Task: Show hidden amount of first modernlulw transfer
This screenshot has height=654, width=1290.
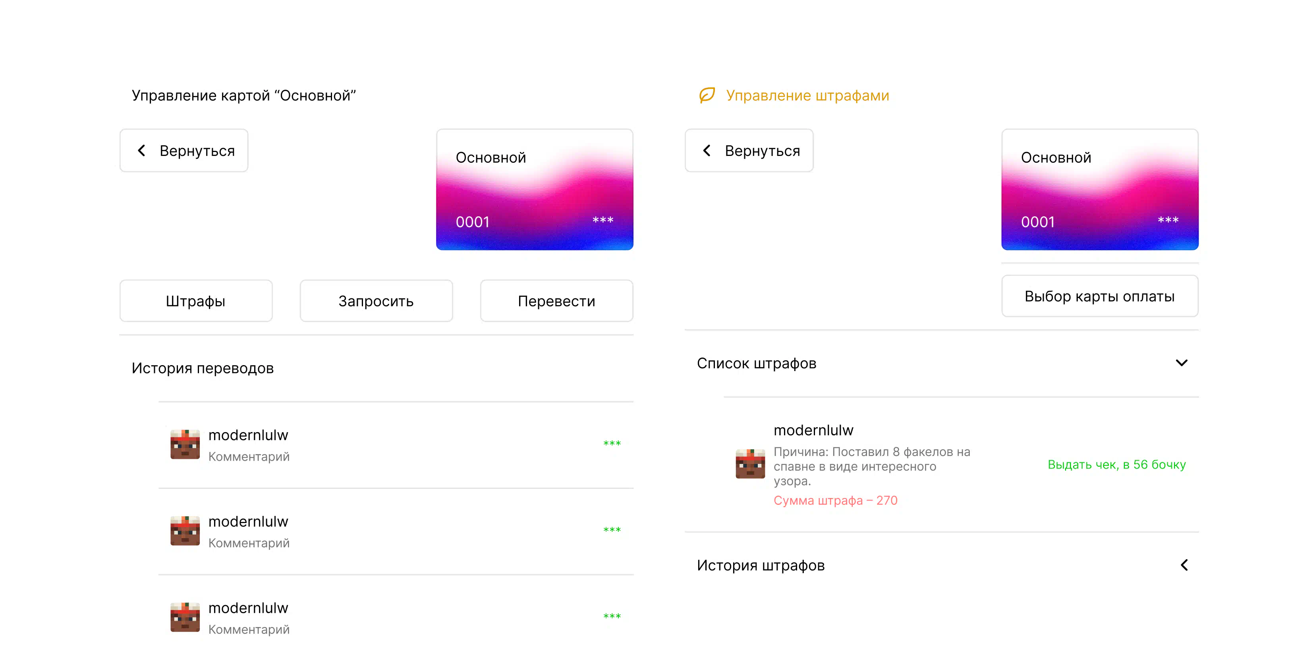Action: (612, 443)
